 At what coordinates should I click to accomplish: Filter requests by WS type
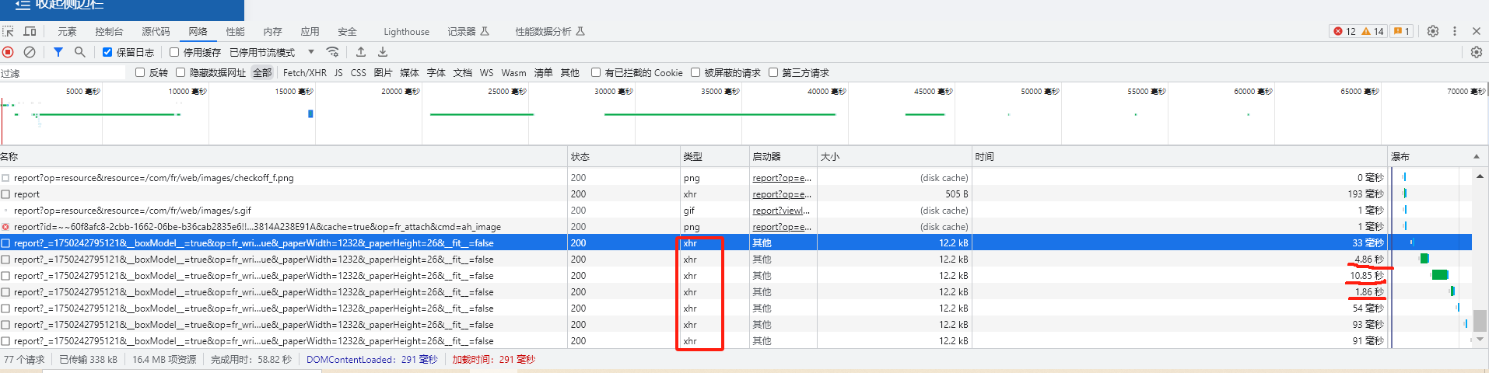[x=486, y=72]
